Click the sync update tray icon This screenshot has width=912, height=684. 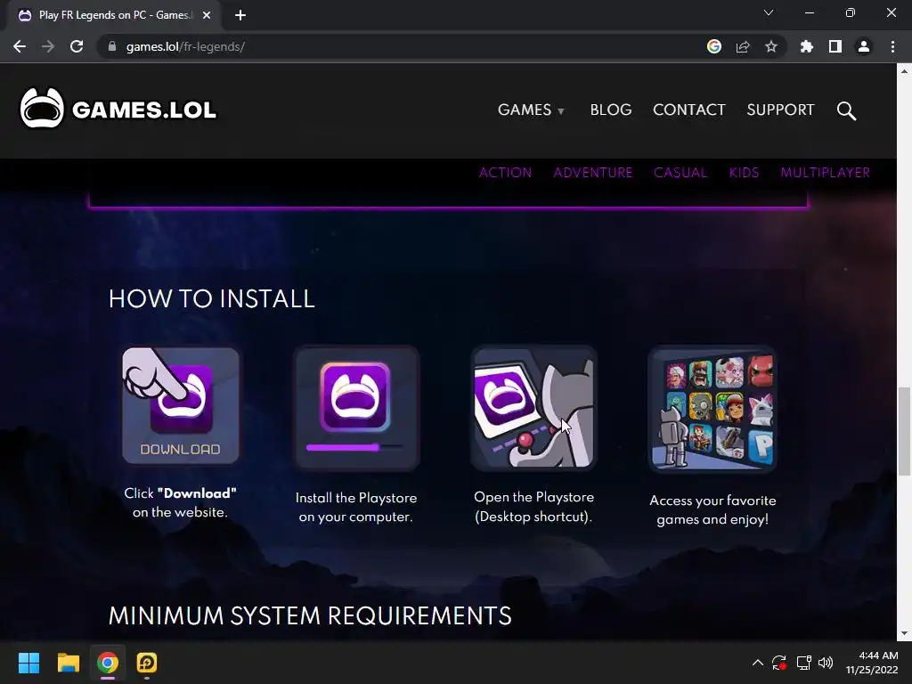tap(779, 663)
